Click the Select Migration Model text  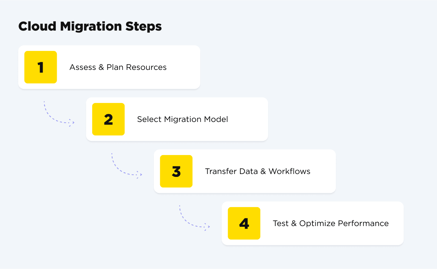pyautogui.click(x=182, y=119)
